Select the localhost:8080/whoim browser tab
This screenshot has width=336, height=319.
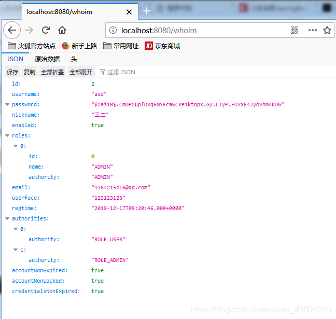pyautogui.click(x=80, y=11)
